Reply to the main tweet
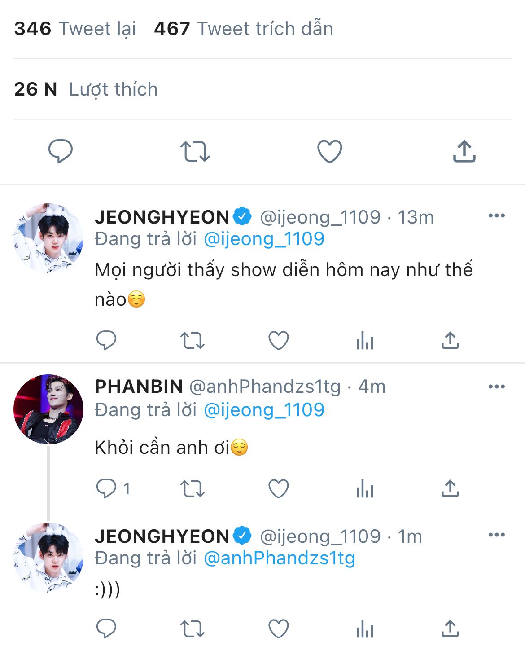The width and height of the screenshot is (525, 646). (61, 151)
